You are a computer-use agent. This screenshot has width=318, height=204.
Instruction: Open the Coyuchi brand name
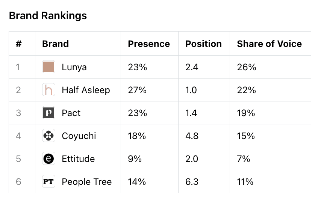coord(79,136)
